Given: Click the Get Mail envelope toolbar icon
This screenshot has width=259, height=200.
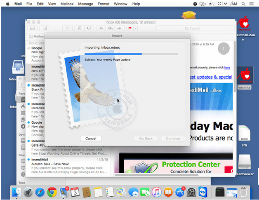Looking at the screenshot, I should [32, 28].
